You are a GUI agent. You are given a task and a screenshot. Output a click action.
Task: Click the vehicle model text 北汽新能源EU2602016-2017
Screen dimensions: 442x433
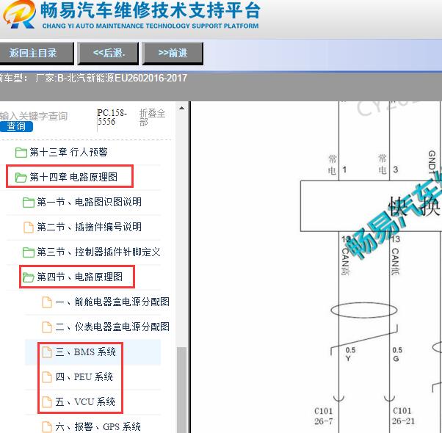click(x=128, y=78)
